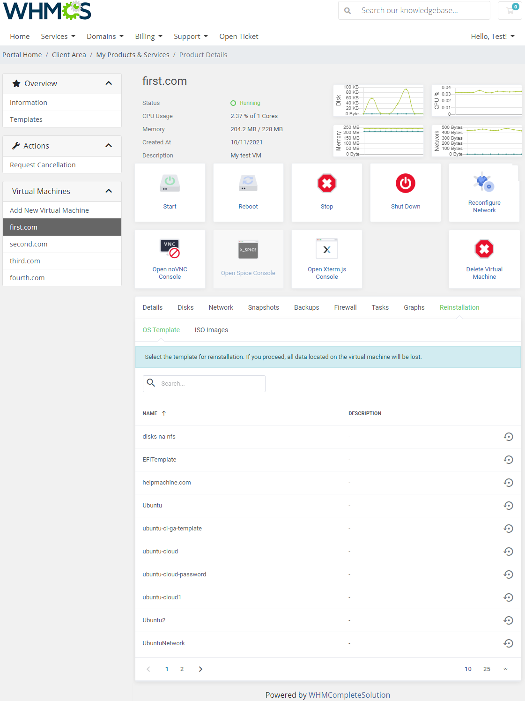Click the template Search input field
The height and width of the screenshot is (701, 525).
coord(204,384)
